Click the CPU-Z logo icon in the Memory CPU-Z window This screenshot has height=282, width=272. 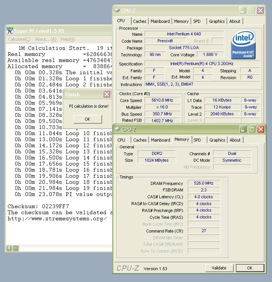pyautogui.click(x=117, y=129)
